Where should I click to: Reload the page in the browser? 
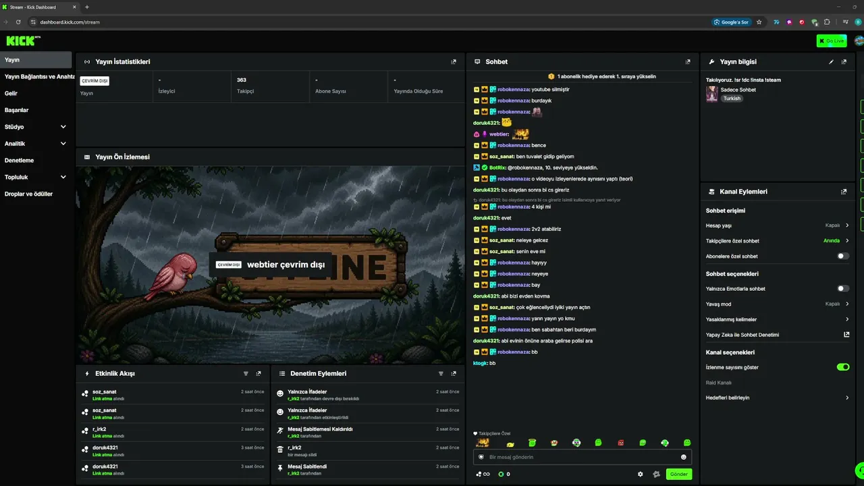click(18, 22)
